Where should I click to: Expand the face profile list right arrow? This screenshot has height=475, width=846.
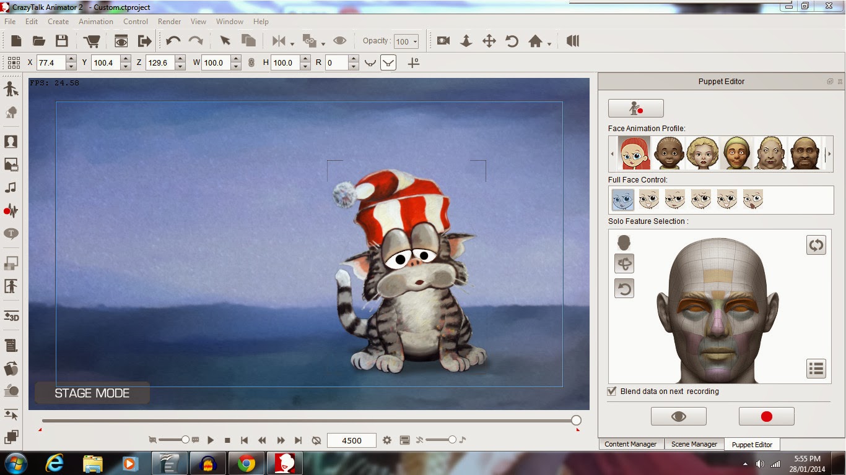[x=829, y=153]
